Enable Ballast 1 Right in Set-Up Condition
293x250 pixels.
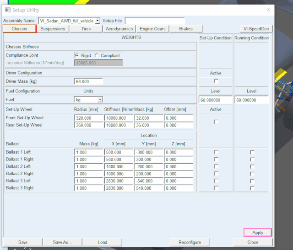click(x=216, y=159)
